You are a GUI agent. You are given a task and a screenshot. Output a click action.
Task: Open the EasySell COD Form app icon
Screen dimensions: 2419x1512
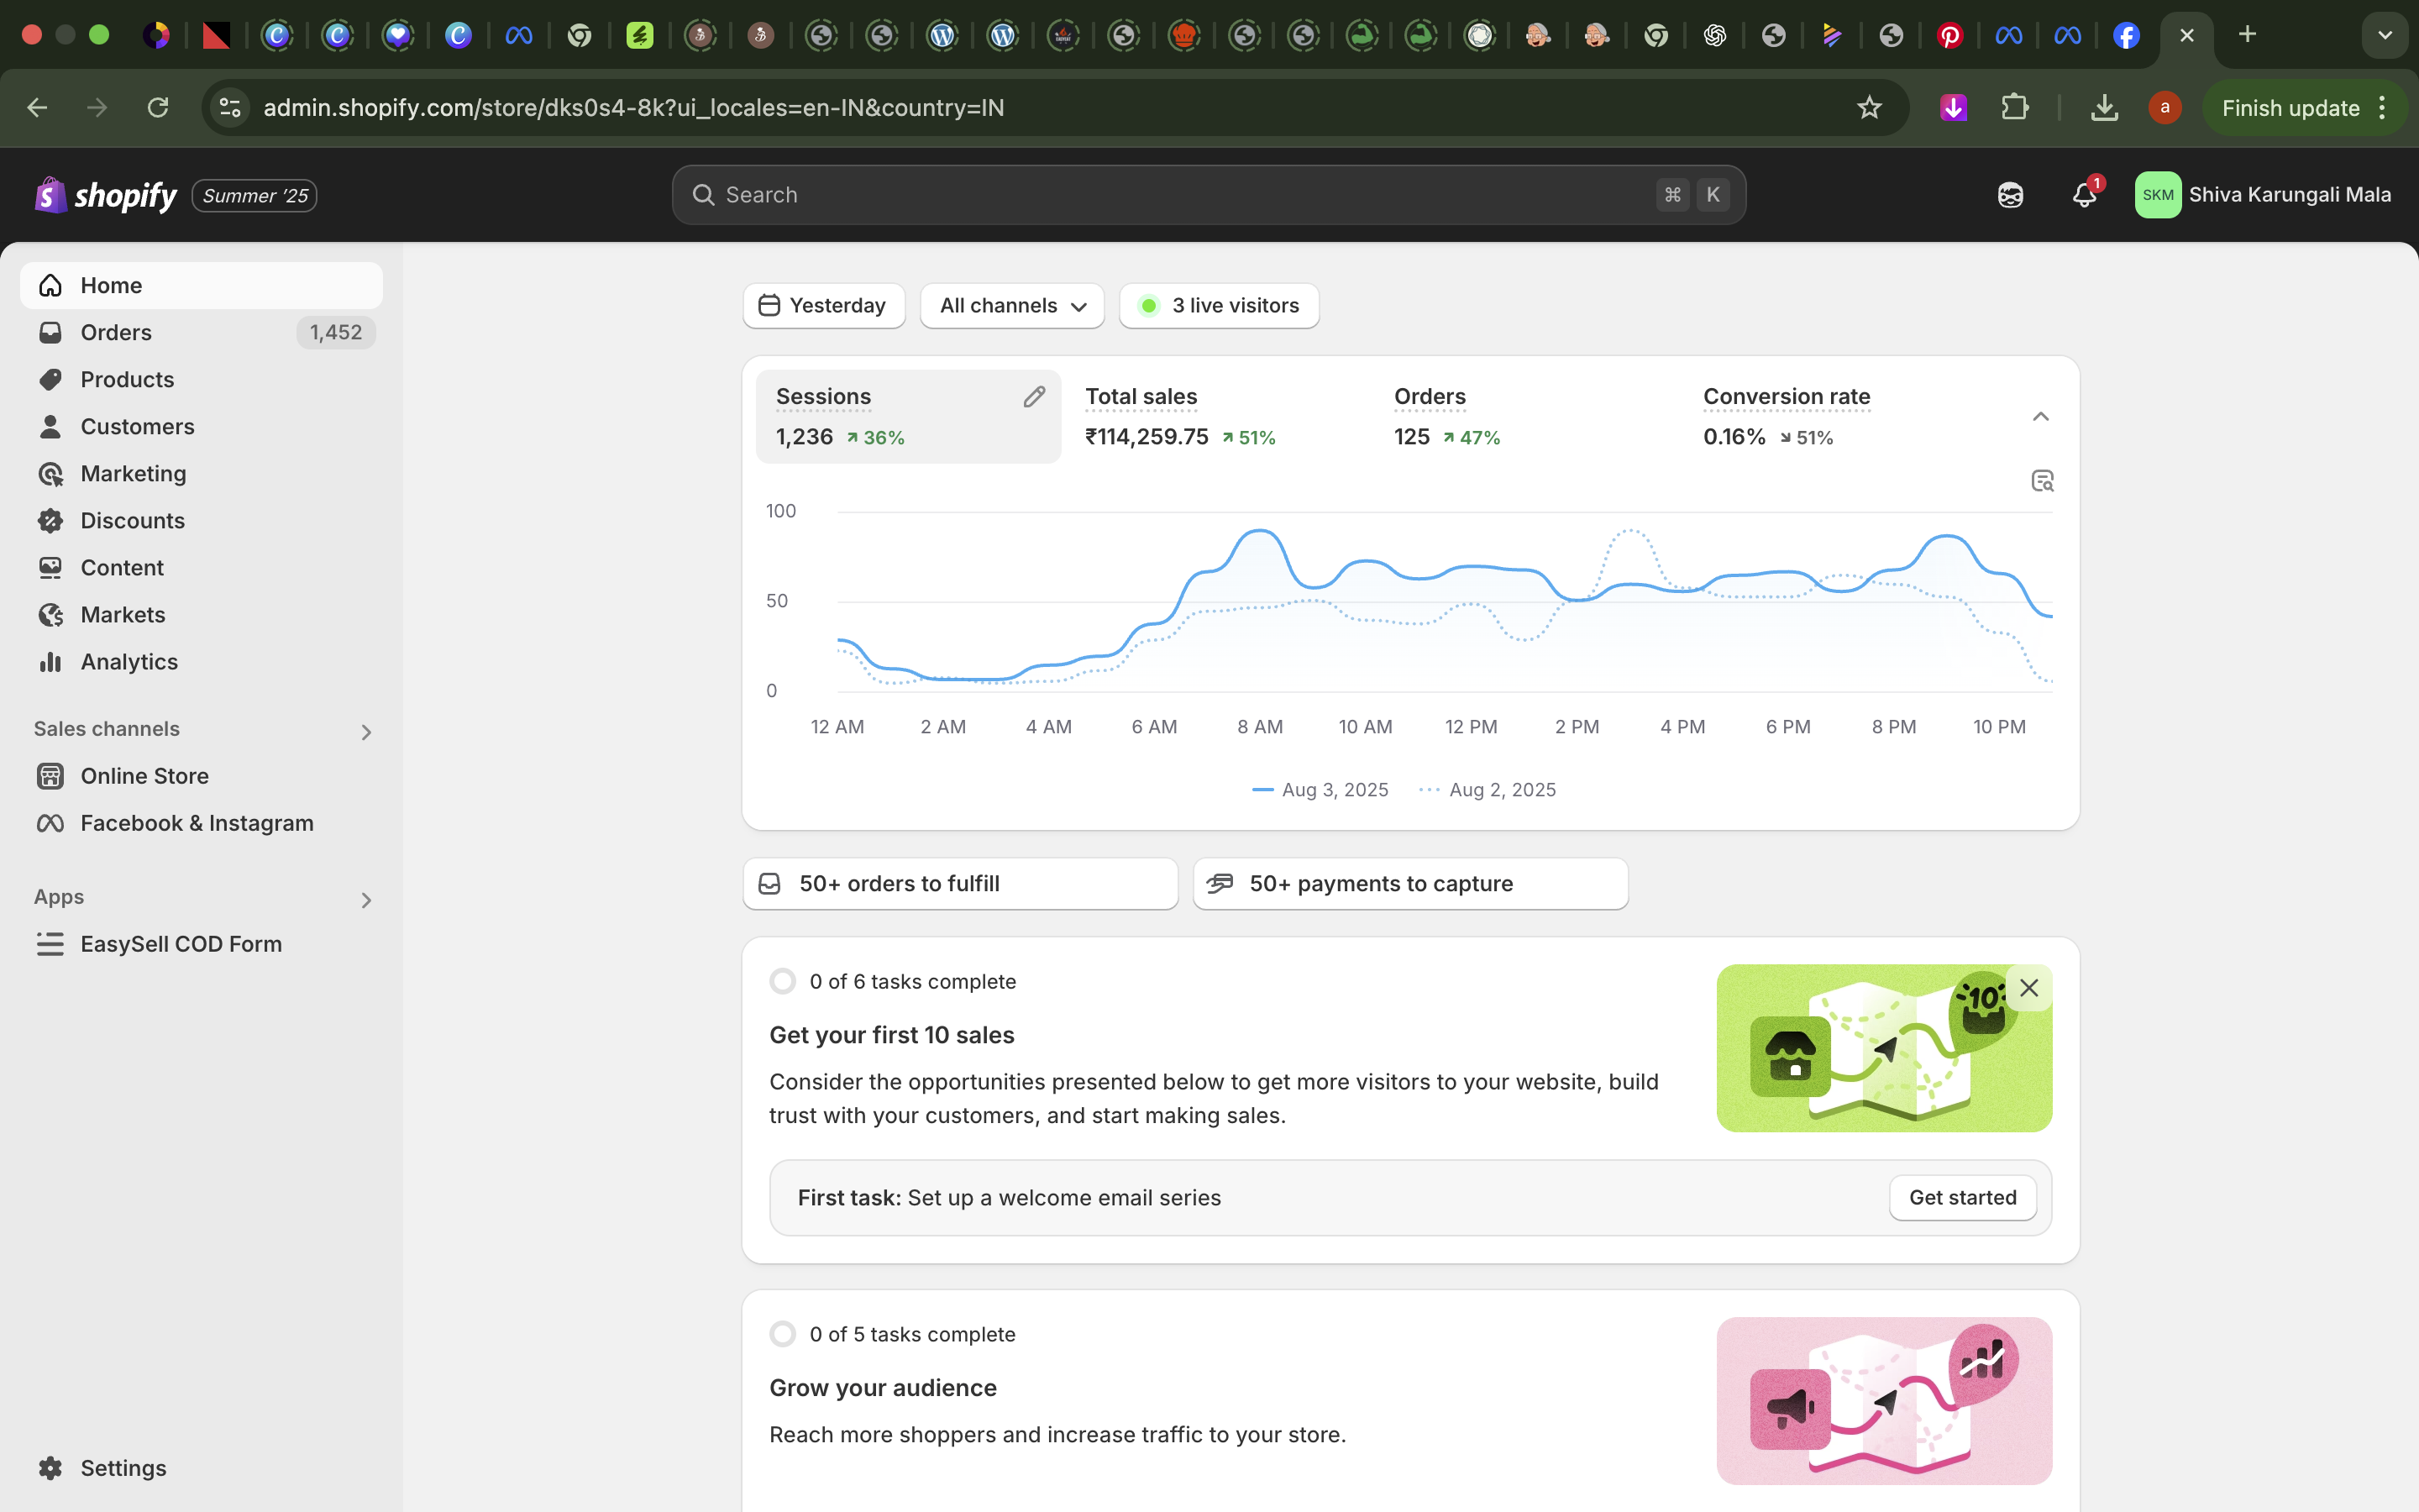click(50, 944)
